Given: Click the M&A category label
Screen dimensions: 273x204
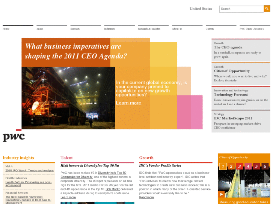Looking at the screenshot, I should click(x=9, y=166).
